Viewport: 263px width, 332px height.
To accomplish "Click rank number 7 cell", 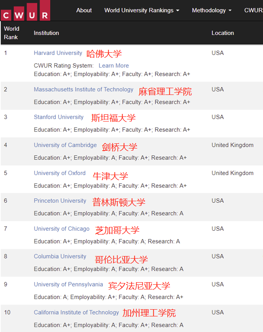I will (5, 229).
